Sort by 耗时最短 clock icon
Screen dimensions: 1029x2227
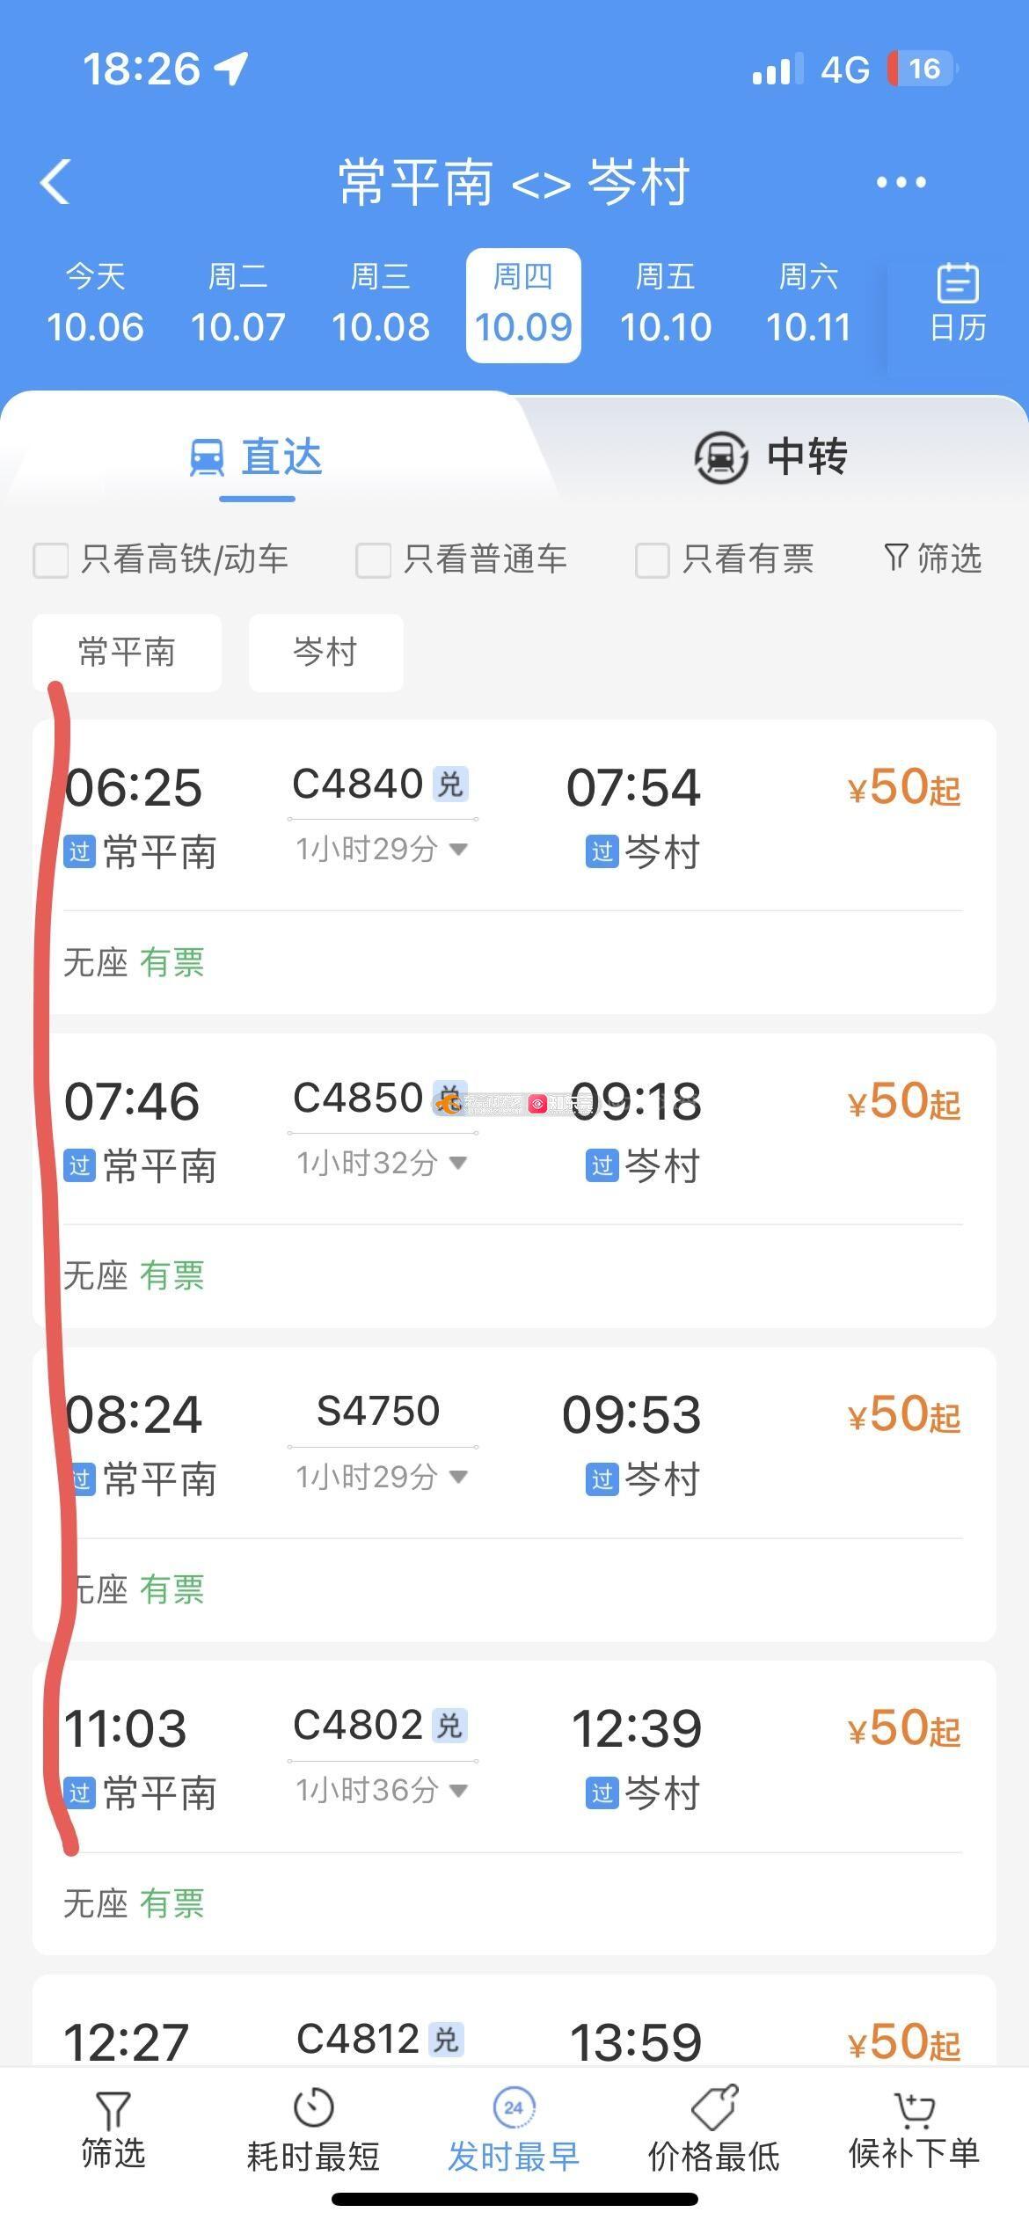313,2108
